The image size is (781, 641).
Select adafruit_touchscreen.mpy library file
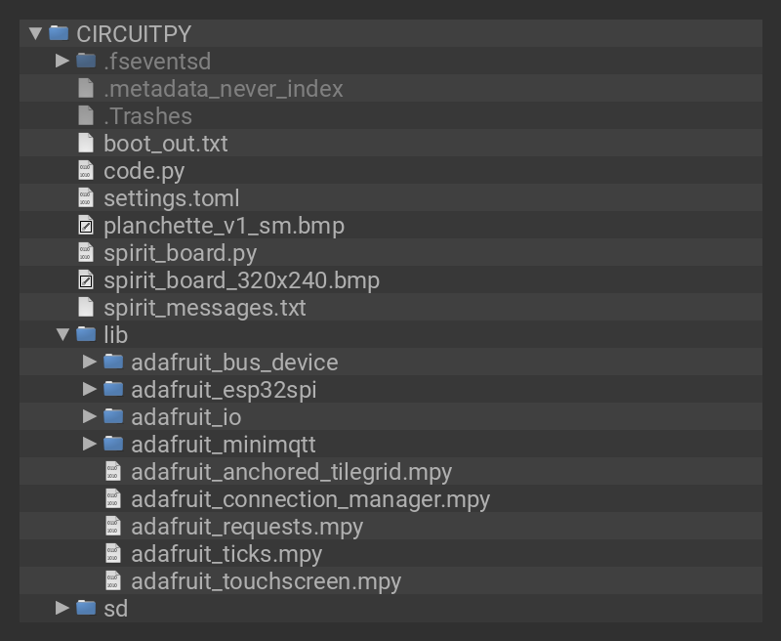click(x=266, y=581)
